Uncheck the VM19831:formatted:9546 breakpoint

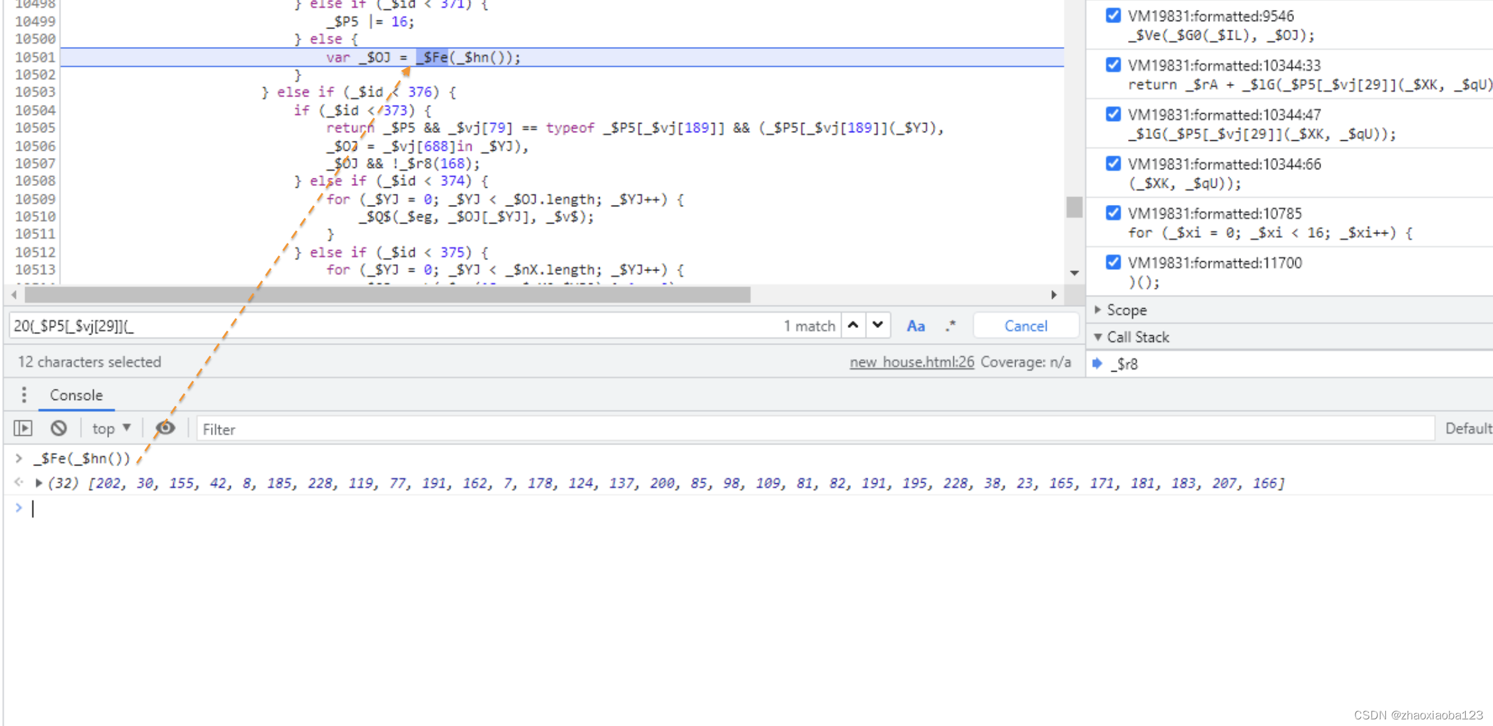pyautogui.click(x=1113, y=15)
